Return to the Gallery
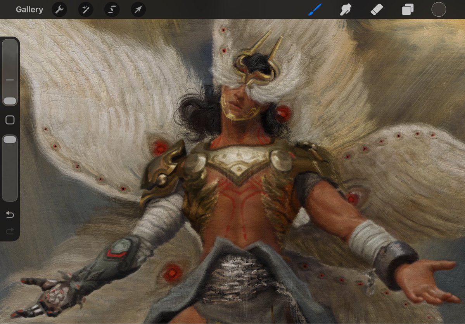This screenshot has height=324, width=465. click(29, 9)
